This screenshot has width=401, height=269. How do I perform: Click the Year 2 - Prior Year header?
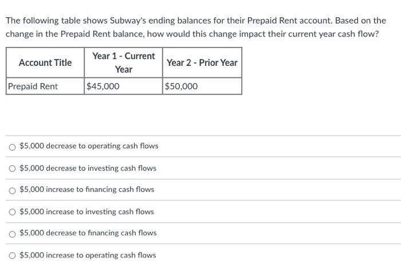[202, 62]
